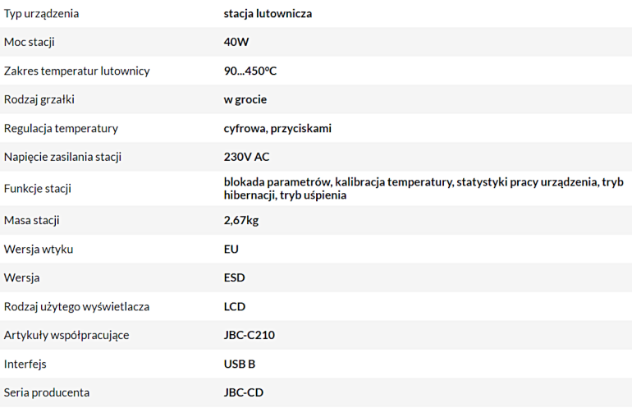Open the JBC-CD manufacturer series value
Screen dimensions: 632x408
tap(245, 392)
